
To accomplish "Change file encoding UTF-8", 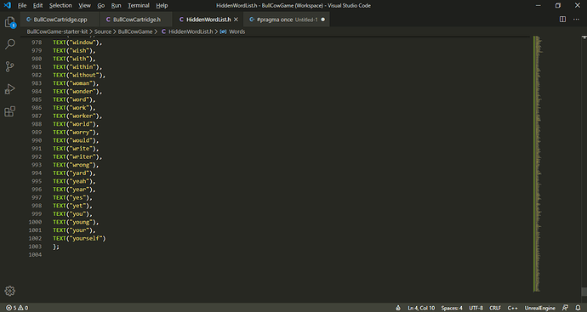I will click(476, 308).
